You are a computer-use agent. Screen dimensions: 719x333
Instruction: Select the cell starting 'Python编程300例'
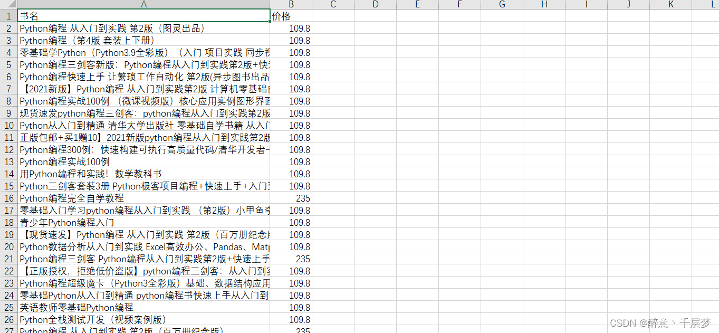click(x=143, y=149)
